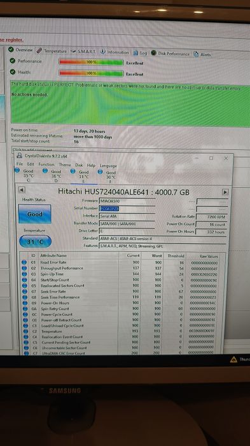This screenshot has height=446, width=250.
Task: Click the Power On Count 16 count button
Action: [x=212, y=224]
